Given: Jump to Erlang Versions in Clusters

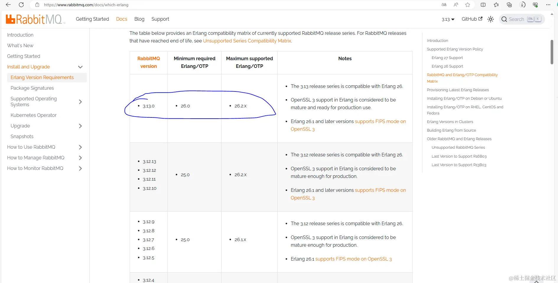Looking at the screenshot, I should (450, 122).
